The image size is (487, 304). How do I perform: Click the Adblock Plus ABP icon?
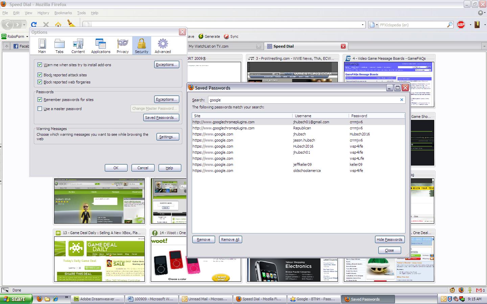[461, 24]
